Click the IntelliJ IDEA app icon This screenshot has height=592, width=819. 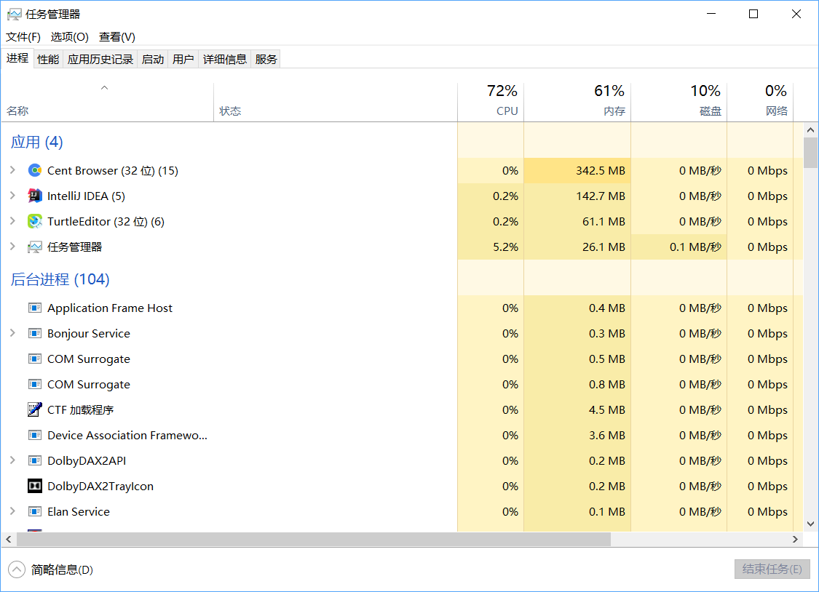click(35, 196)
